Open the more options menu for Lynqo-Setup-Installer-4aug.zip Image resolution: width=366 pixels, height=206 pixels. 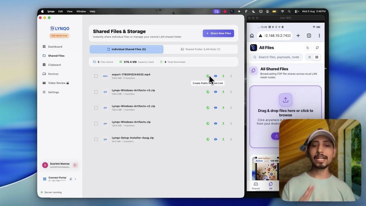(x=231, y=139)
